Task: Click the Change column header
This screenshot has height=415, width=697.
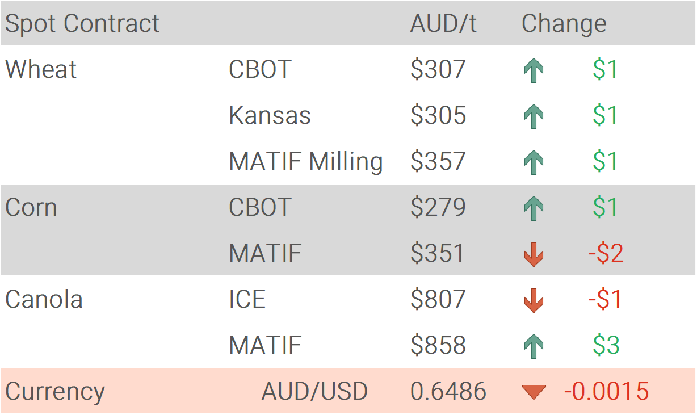Action: [564, 24]
